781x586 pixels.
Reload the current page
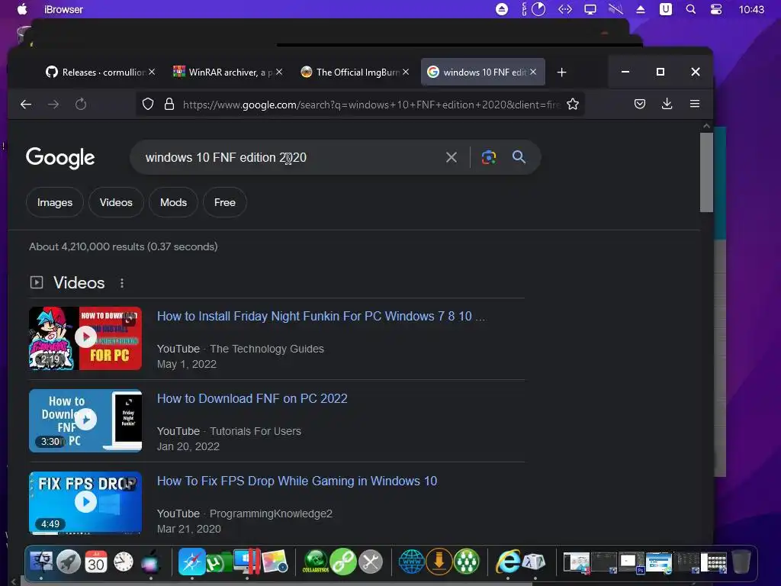[x=81, y=104]
